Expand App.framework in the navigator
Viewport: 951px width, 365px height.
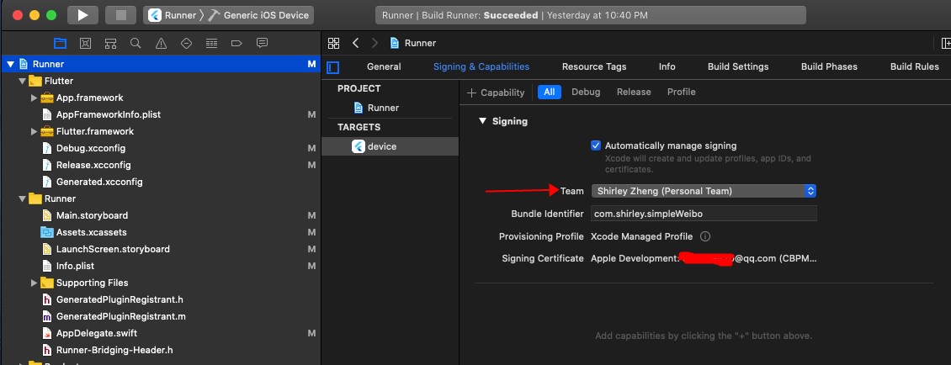pyautogui.click(x=34, y=98)
